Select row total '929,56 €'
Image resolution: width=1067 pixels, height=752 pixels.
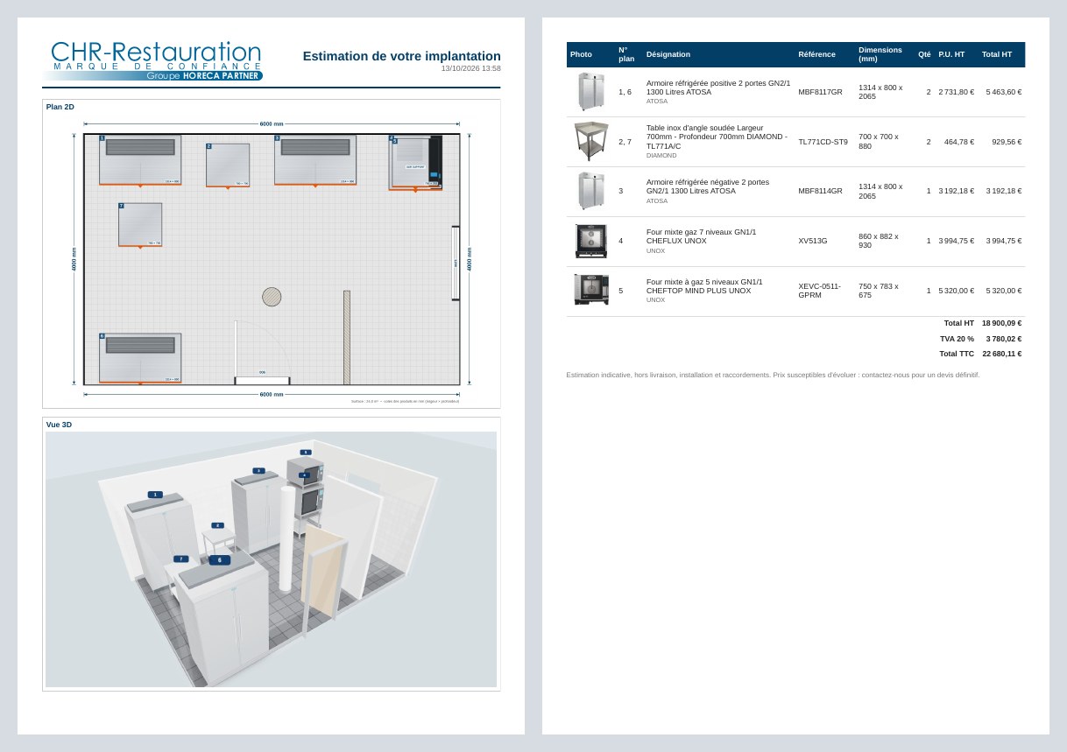[1007, 142]
